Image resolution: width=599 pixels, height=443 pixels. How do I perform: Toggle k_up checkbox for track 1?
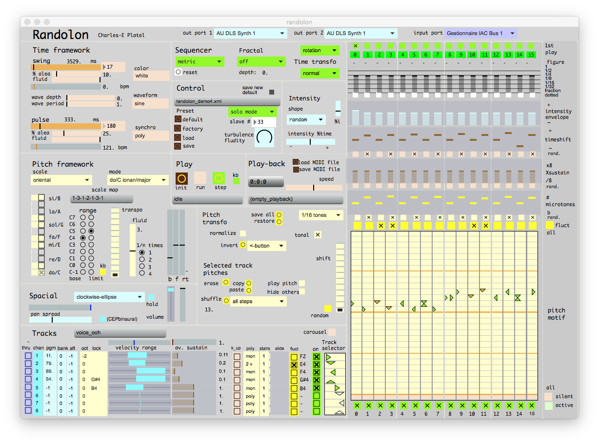tap(237, 357)
